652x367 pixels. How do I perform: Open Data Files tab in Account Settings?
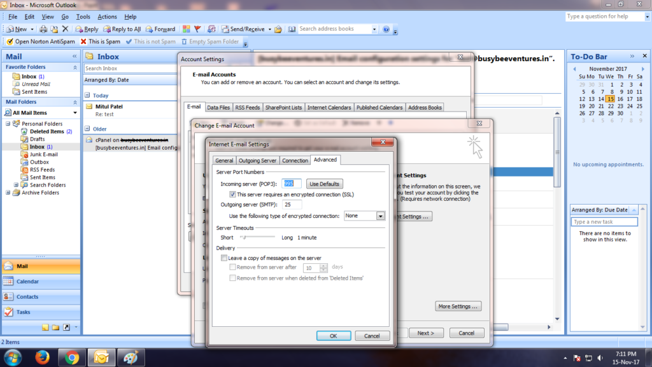click(x=218, y=107)
